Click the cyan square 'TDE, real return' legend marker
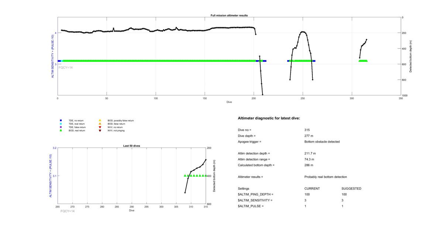Viewport: 443px width, 229px height. pos(61,124)
